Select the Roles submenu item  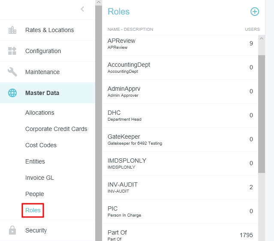click(33, 210)
